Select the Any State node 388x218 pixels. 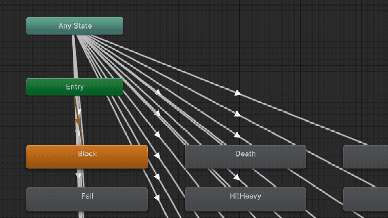click(75, 26)
